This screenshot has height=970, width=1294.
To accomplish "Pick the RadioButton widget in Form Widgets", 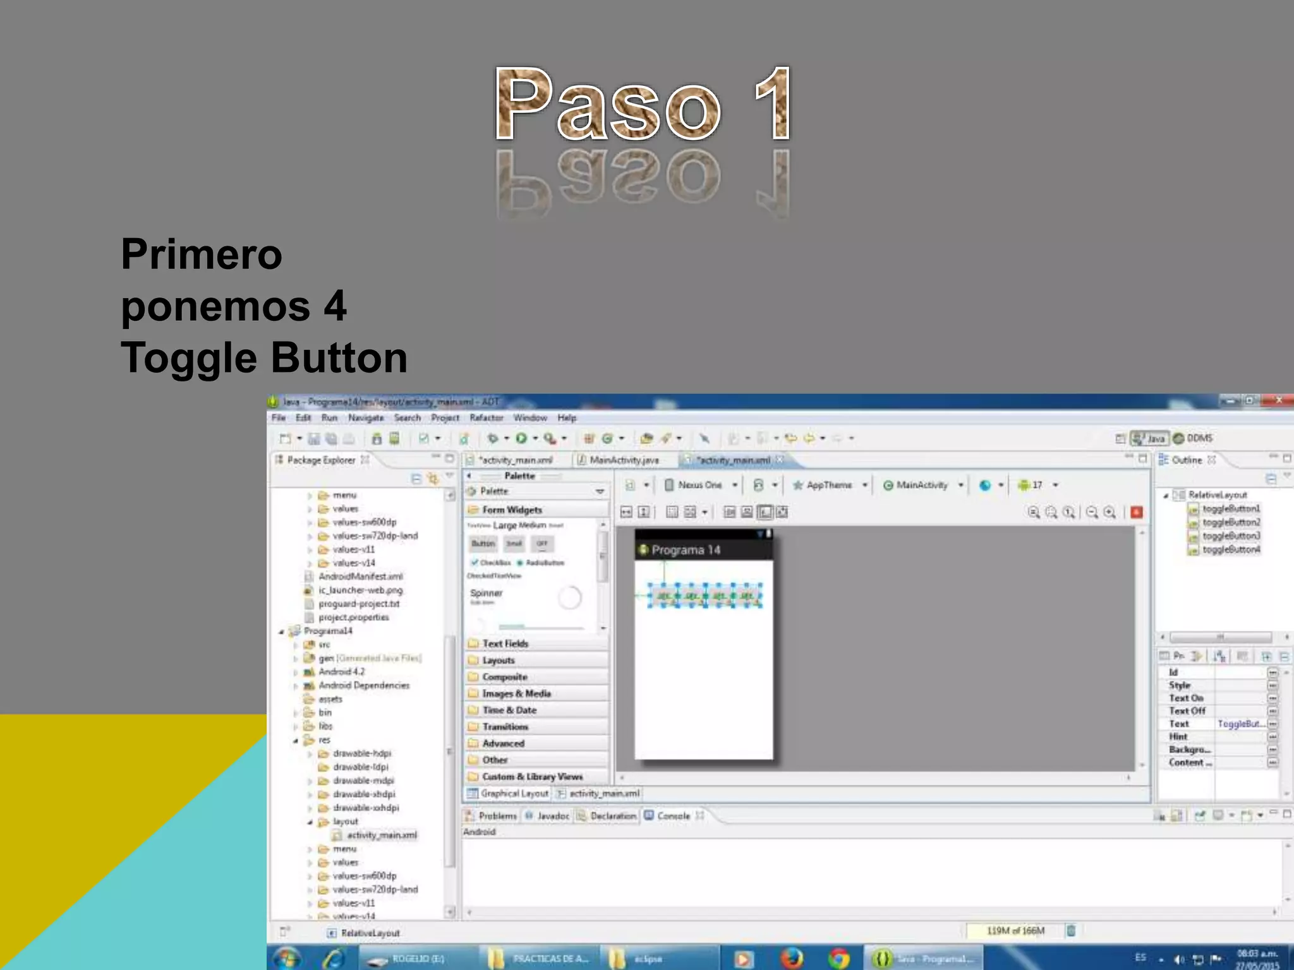I will pyautogui.click(x=540, y=563).
